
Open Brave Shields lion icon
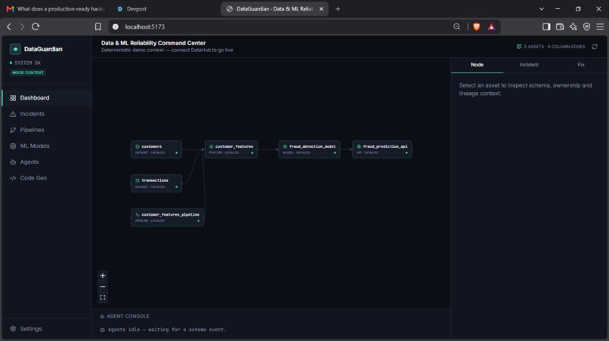(477, 26)
